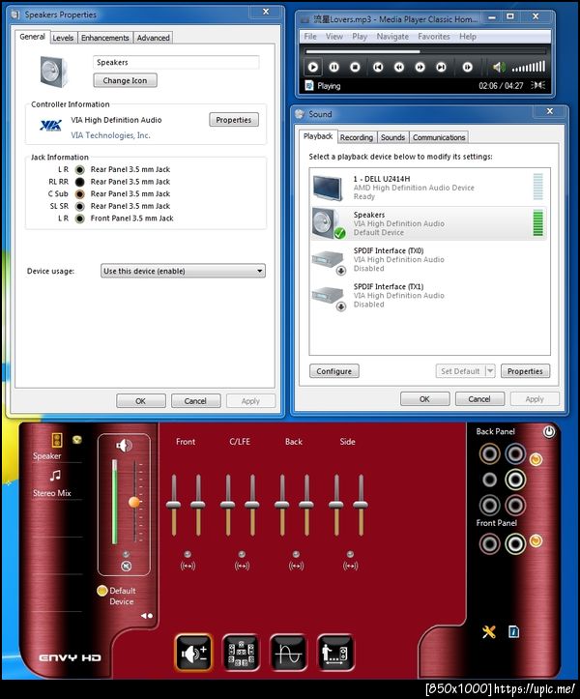580x699 pixels.
Task: Click the orange master volume slider knob
Action: click(133, 502)
